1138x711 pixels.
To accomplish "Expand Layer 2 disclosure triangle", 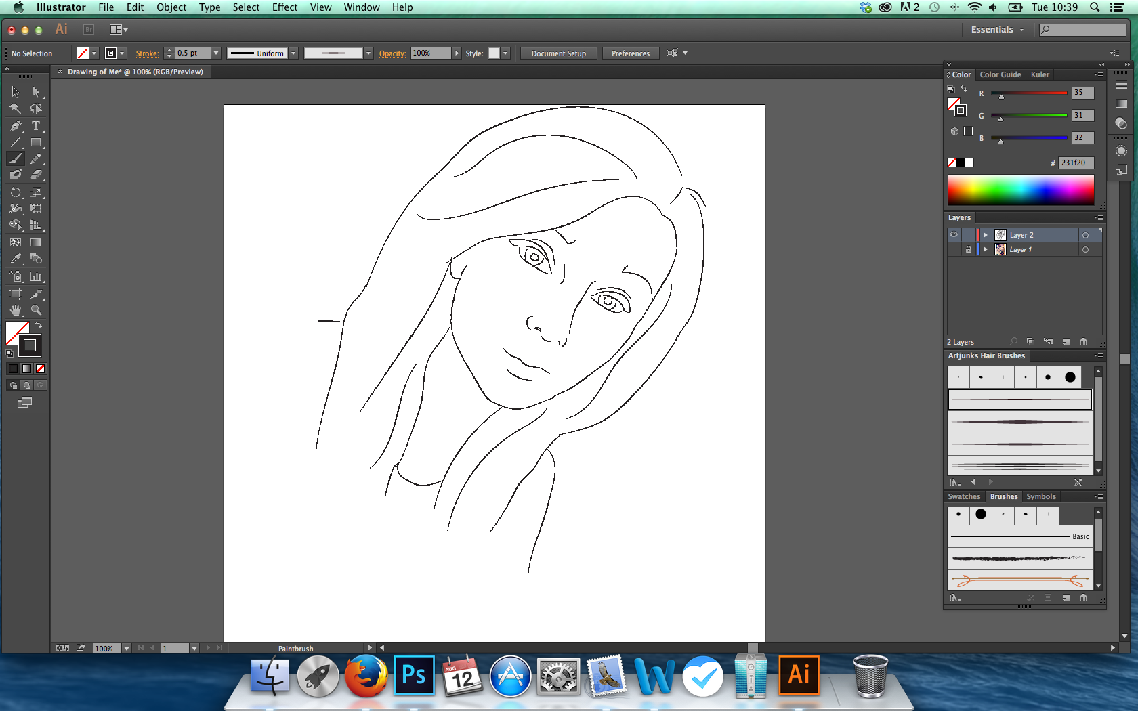I will (986, 235).
